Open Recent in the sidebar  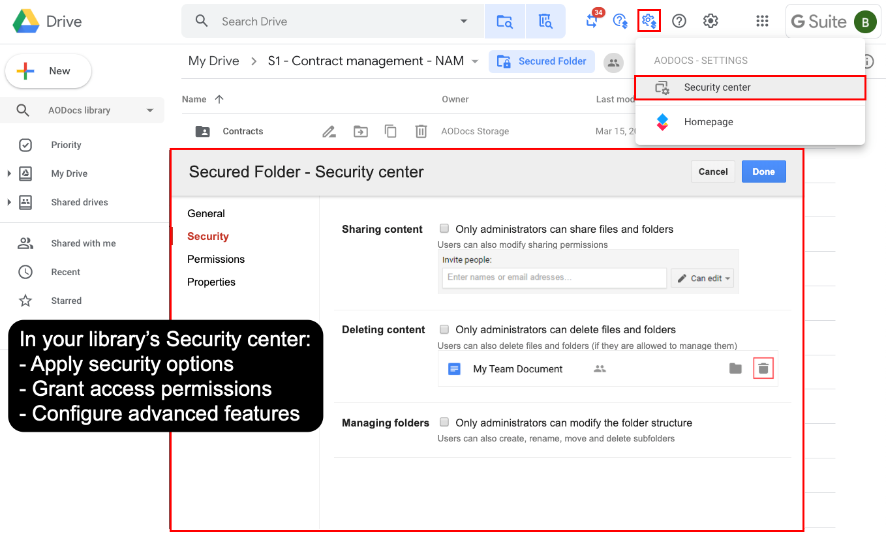point(66,272)
